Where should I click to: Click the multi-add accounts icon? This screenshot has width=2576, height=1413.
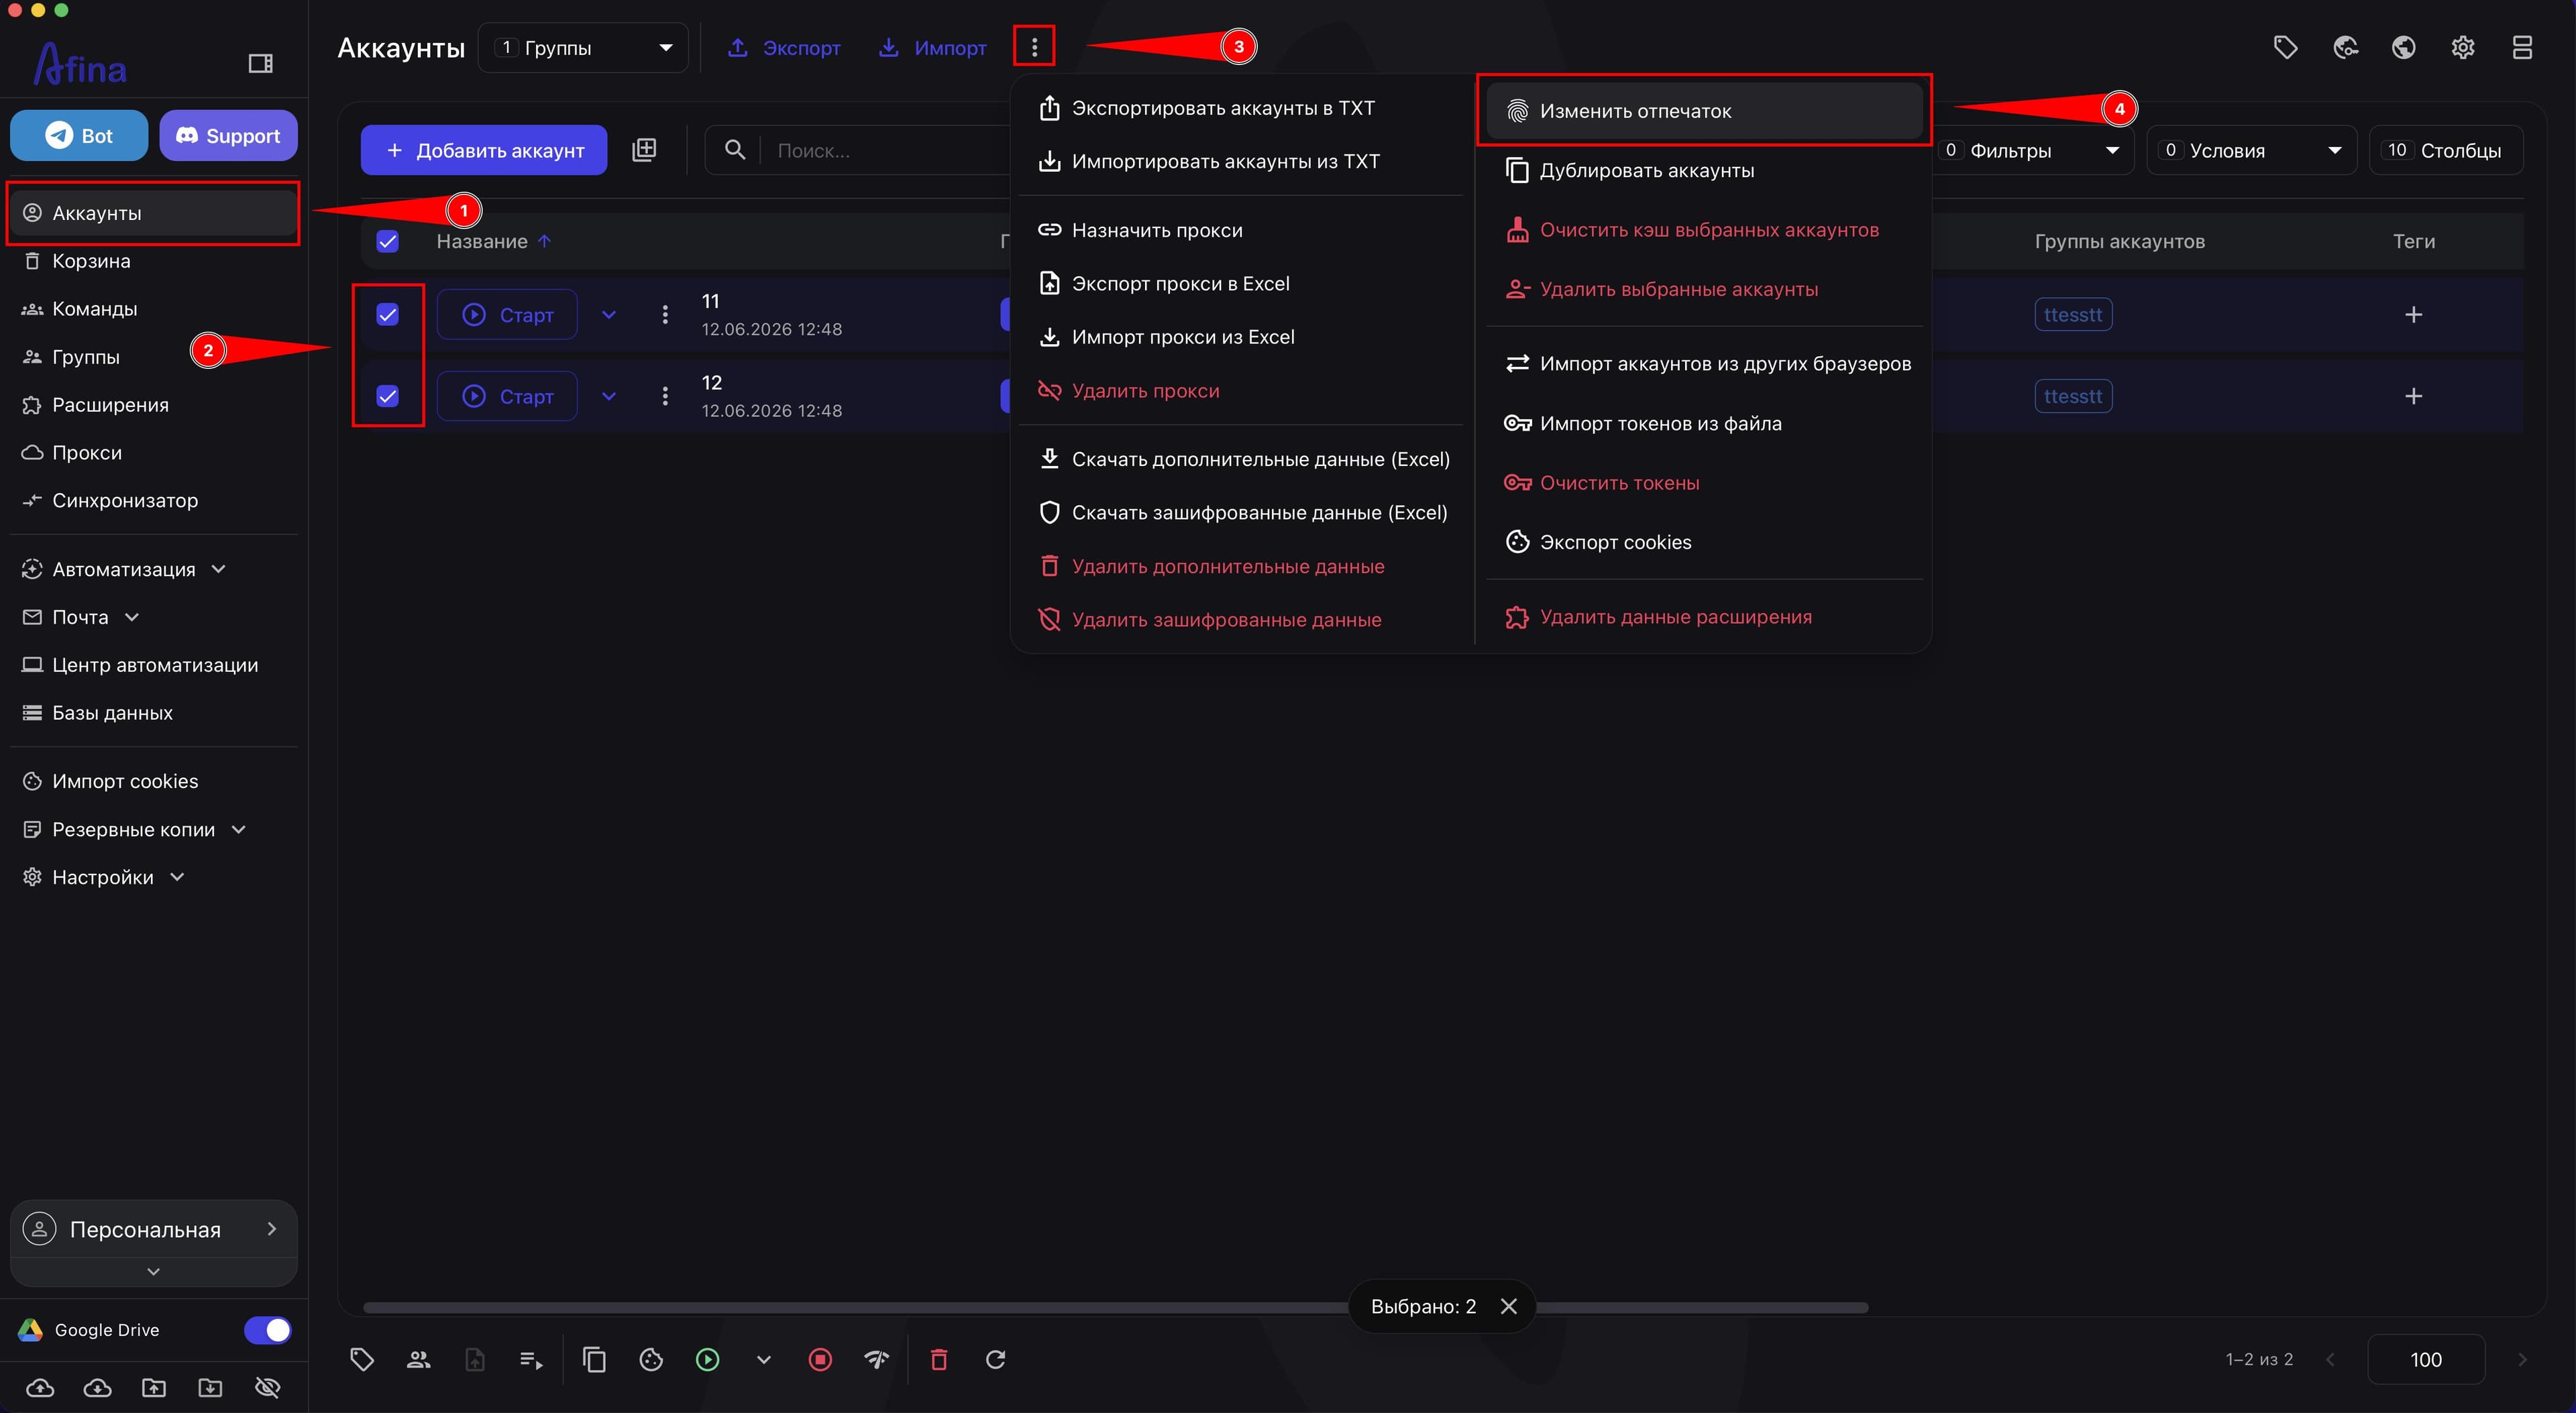coord(644,150)
